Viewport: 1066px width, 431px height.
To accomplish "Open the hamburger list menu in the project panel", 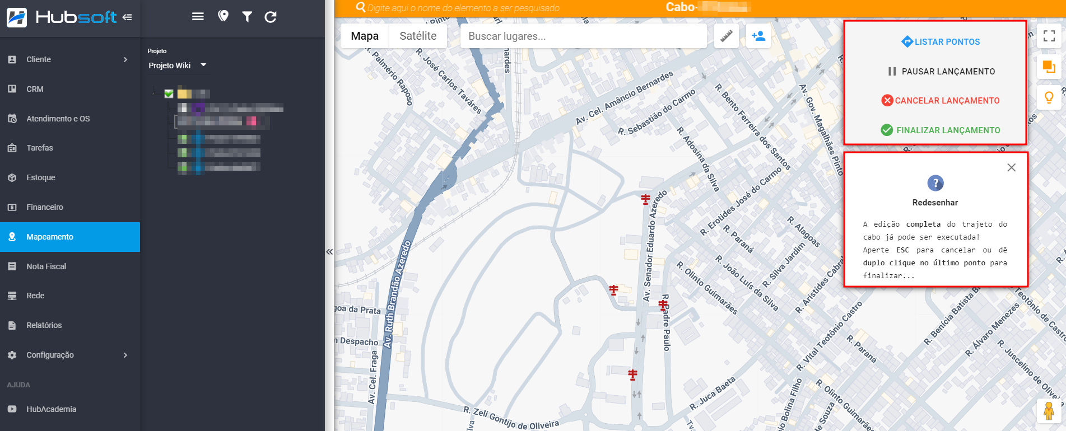I will [198, 17].
